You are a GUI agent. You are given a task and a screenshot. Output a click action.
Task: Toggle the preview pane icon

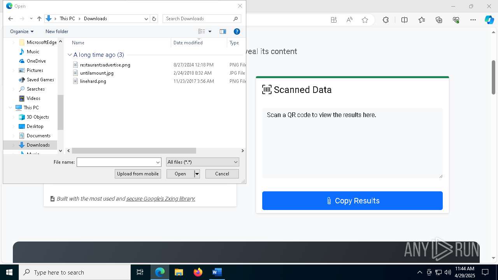pyautogui.click(x=223, y=31)
